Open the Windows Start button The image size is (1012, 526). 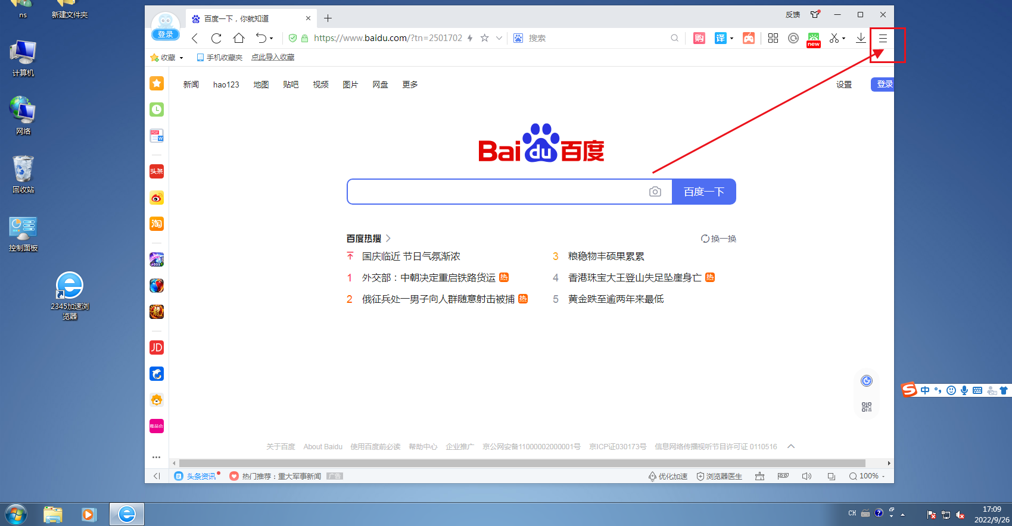[16, 514]
